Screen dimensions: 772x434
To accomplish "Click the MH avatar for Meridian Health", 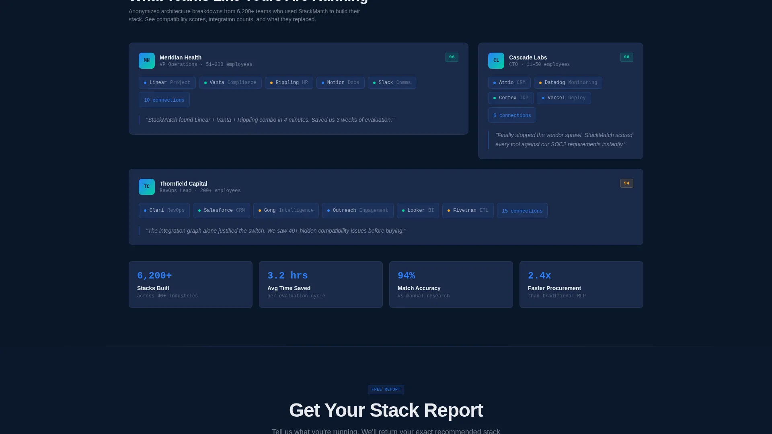I will [x=147, y=61].
